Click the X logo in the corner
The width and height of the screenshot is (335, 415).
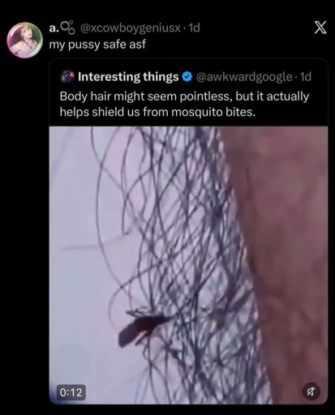click(320, 28)
